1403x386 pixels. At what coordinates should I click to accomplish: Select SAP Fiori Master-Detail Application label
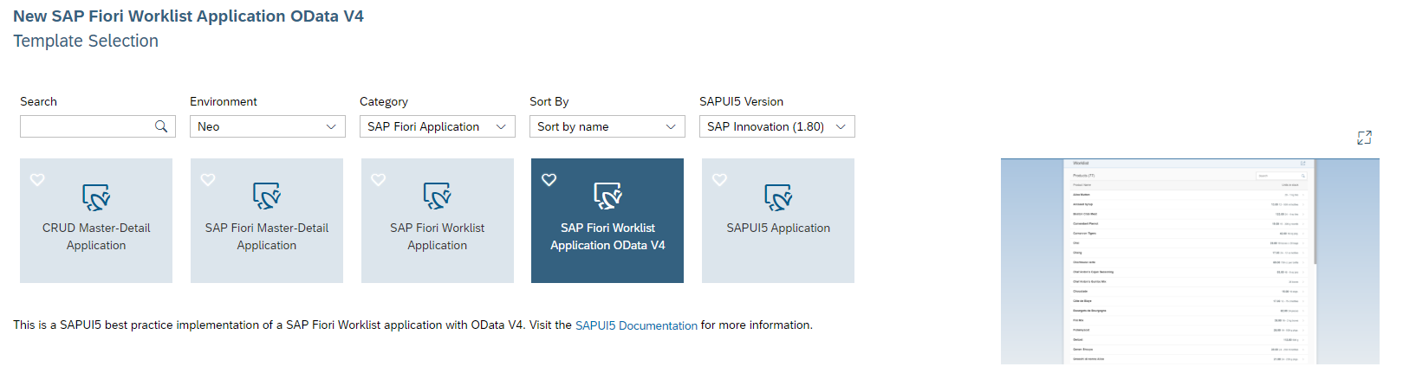click(267, 236)
